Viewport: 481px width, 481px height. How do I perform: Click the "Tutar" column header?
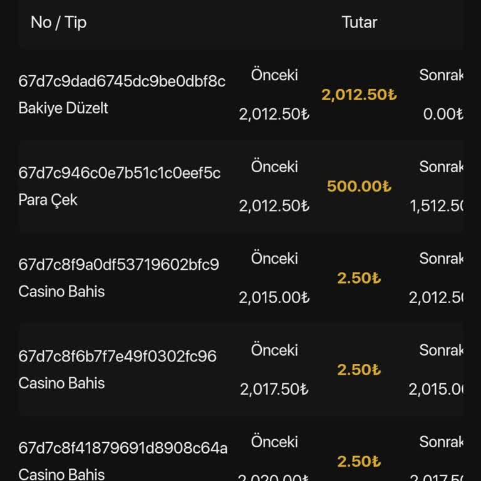(x=359, y=23)
